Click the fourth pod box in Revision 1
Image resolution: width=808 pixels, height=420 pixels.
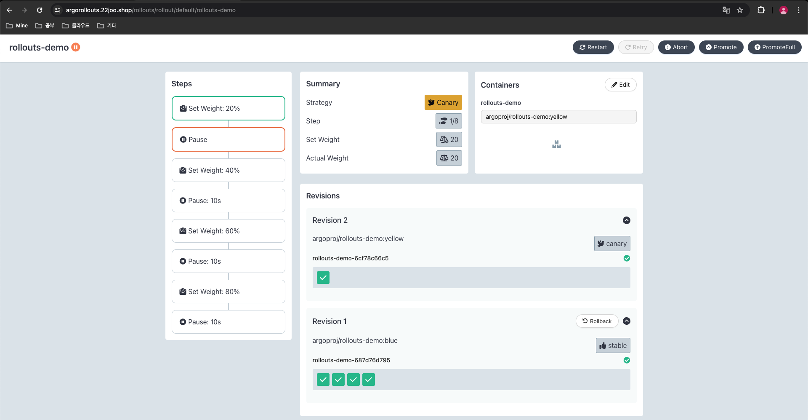pos(369,380)
